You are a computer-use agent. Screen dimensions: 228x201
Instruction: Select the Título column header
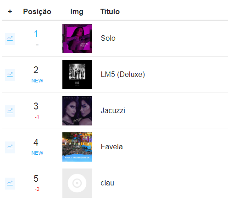[x=110, y=11]
